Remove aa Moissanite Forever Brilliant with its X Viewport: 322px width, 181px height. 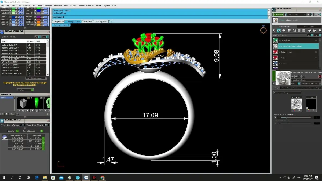316,46
